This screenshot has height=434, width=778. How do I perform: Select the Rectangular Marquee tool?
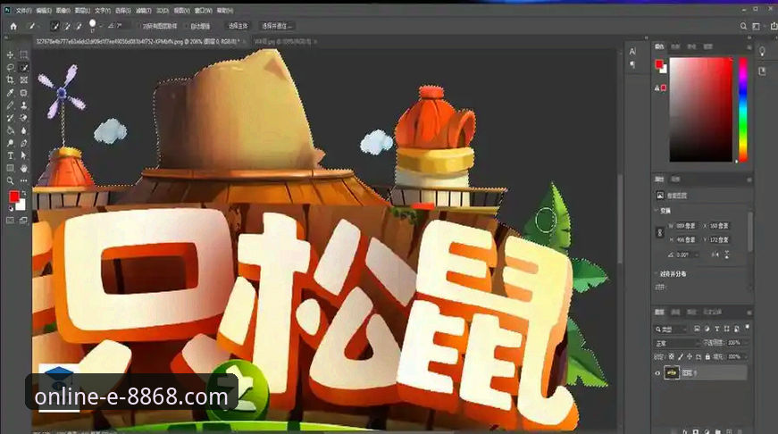click(x=23, y=54)
